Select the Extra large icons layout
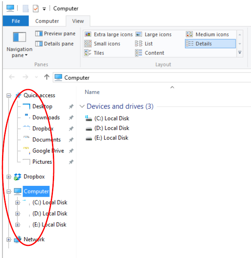The image size is (251, 258). 107,35
